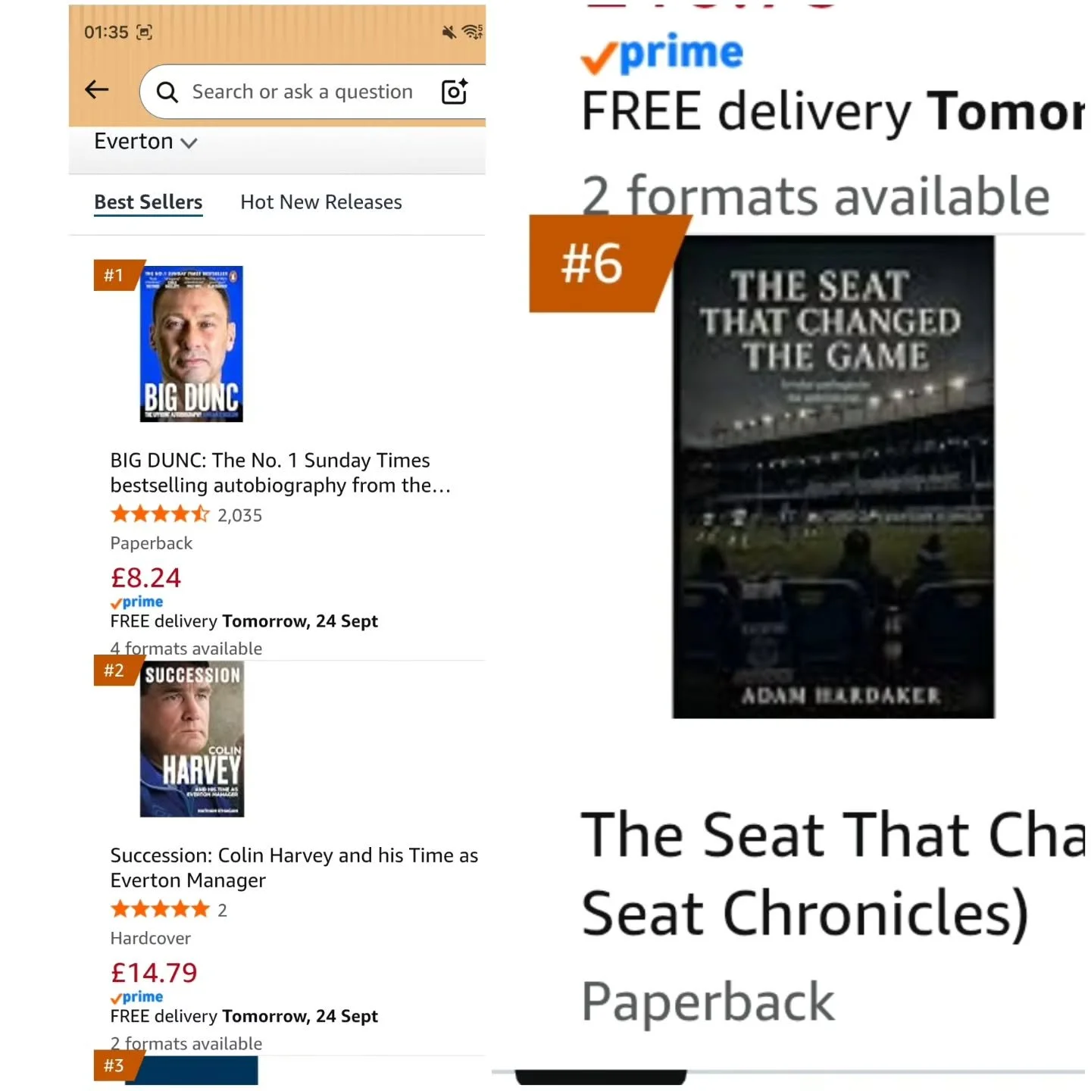Tap the £14.79 hardcover price
Viewport: 1091px width, 1091px height.
pos(154,972)
